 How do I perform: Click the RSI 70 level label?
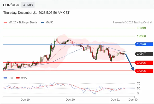(139, 83)
